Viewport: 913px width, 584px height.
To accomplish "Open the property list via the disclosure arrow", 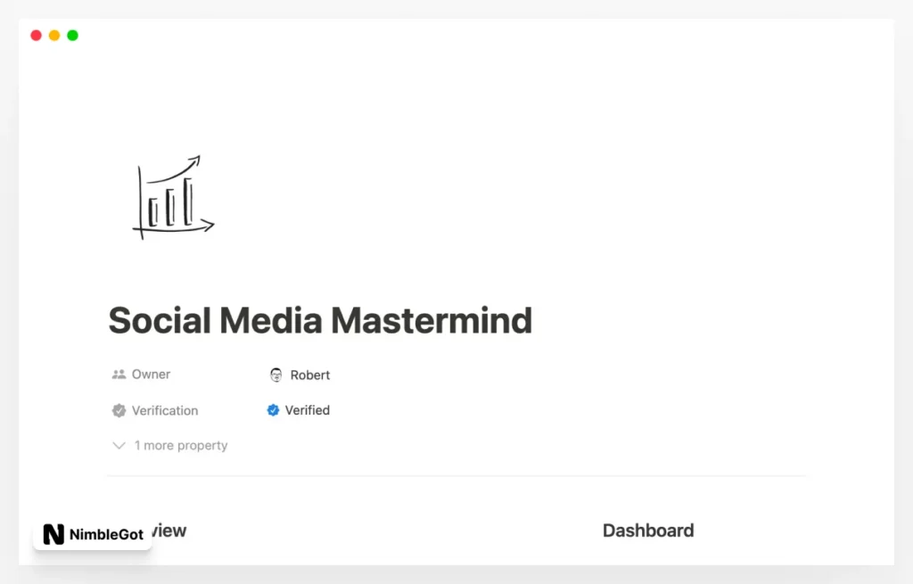I will [119, 445].
